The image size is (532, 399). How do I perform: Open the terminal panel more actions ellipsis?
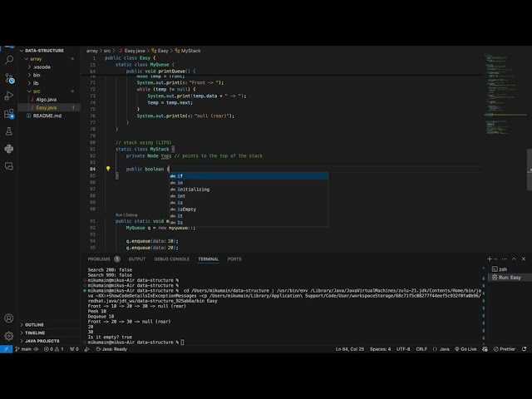pyautogui.click(x=505, y=259)
